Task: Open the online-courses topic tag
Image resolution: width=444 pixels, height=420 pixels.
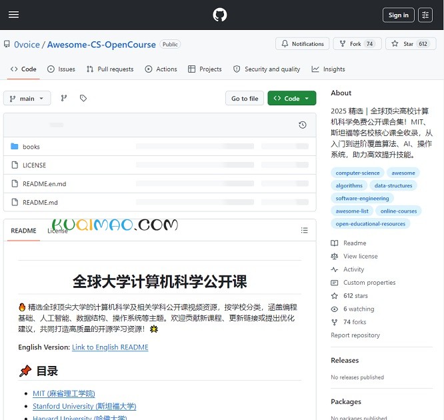Action: pyautogui.click(x=399, y=211)
